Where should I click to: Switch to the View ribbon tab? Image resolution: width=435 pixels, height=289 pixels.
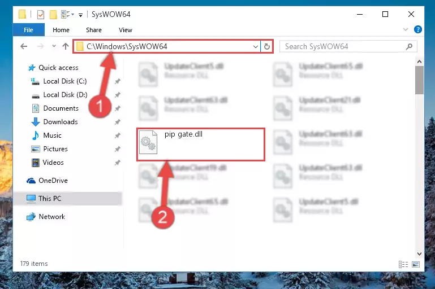126,30
